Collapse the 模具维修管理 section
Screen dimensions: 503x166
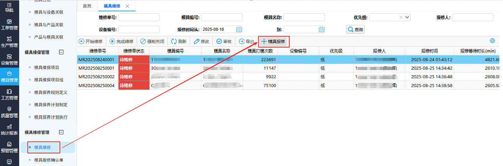(x=62, y=132)
